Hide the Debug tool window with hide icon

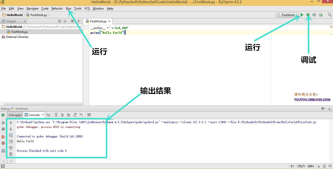(x=330, y=109)
